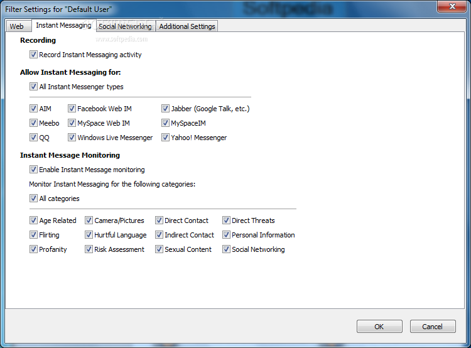Uncheck the MySpaceIM option

click(x=165, y=123)
